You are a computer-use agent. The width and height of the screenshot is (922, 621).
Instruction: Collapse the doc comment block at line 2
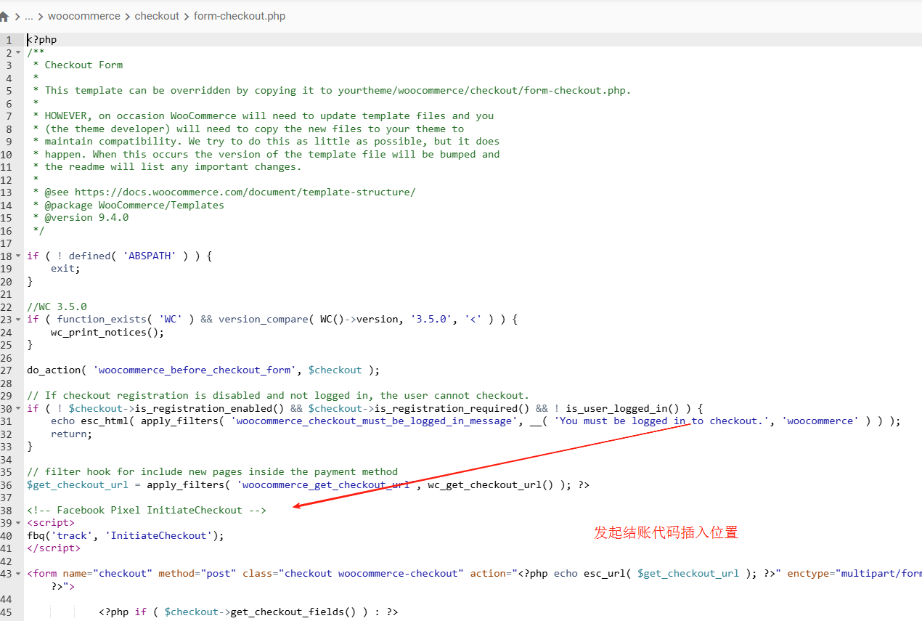pyautogui.click(x=18, y=52)
